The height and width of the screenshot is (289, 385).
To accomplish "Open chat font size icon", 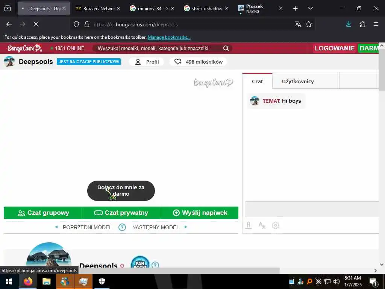I will 262,225.
